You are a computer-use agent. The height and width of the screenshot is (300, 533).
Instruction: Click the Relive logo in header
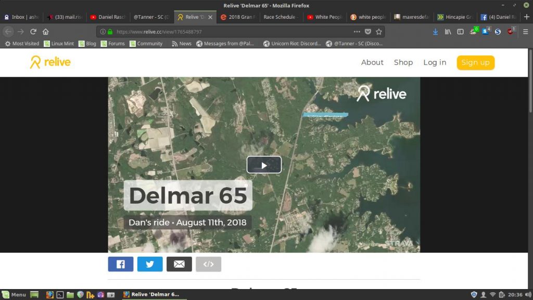(50, 63)
